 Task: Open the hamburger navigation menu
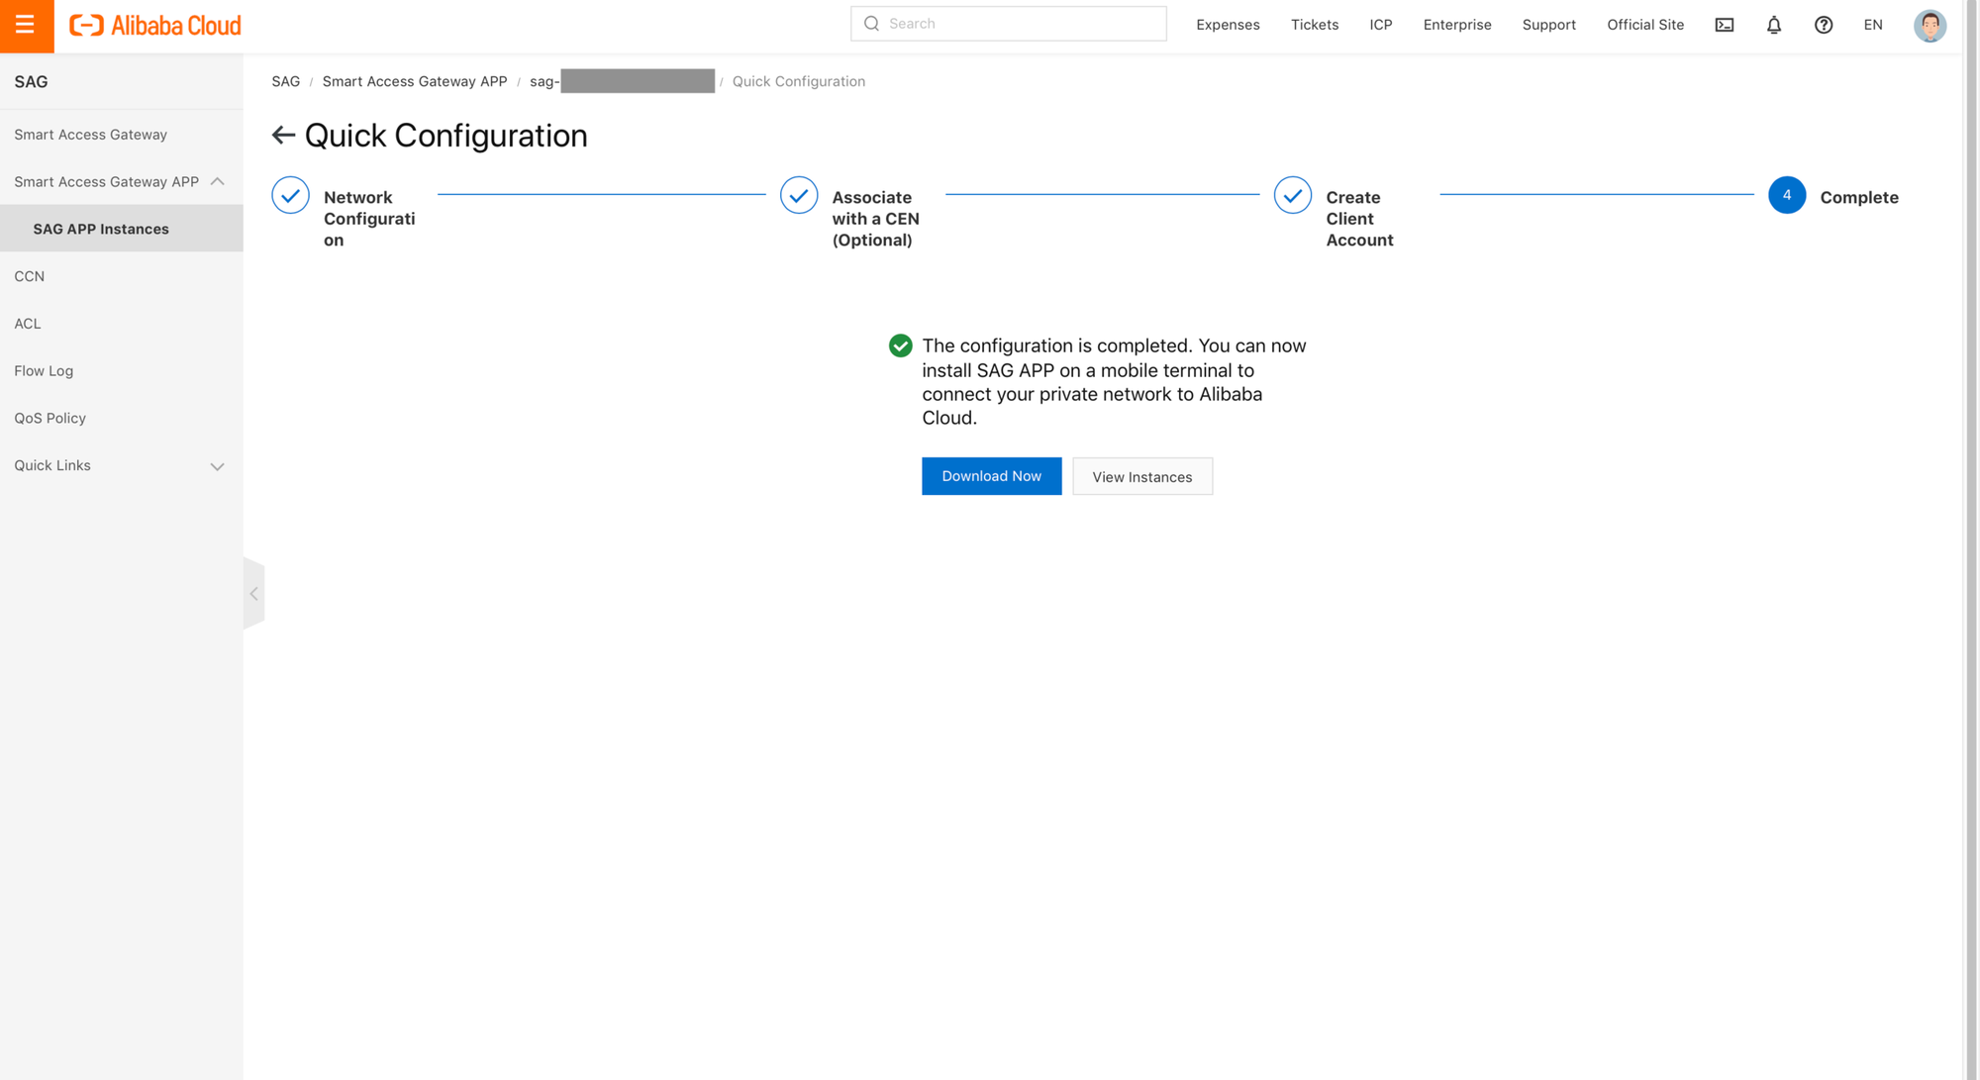[26, 26]
